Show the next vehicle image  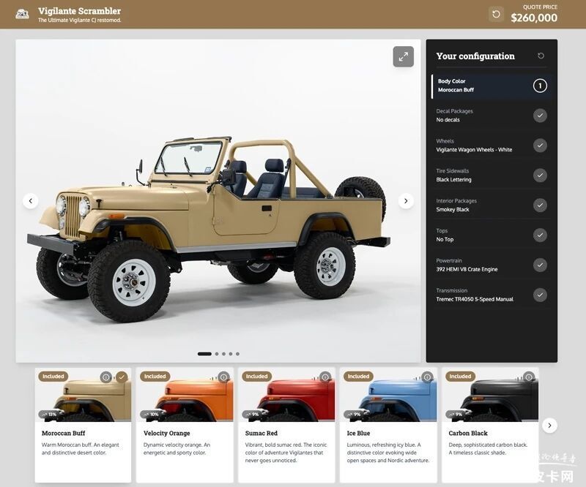406,201
